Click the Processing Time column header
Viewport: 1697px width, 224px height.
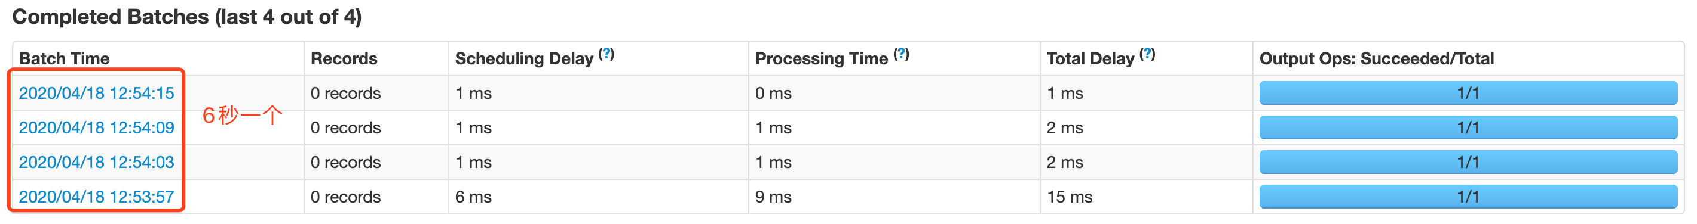(822, 58)
